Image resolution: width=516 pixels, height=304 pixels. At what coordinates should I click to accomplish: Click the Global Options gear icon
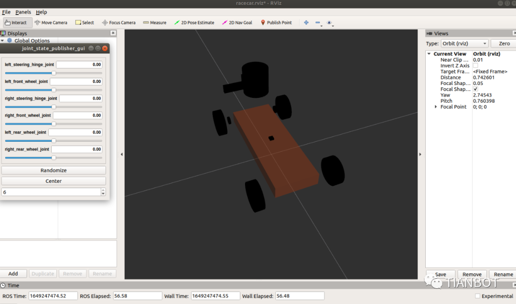[x=10, y=41]
